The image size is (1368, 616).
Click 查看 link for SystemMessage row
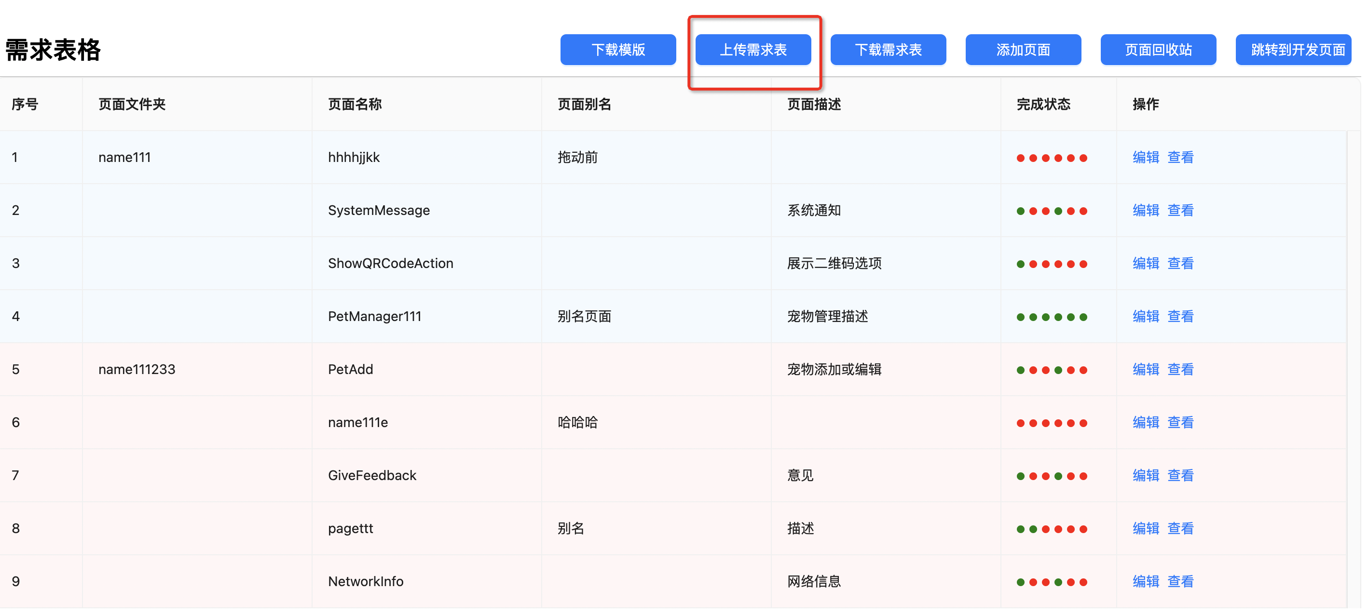(1180, 211)
